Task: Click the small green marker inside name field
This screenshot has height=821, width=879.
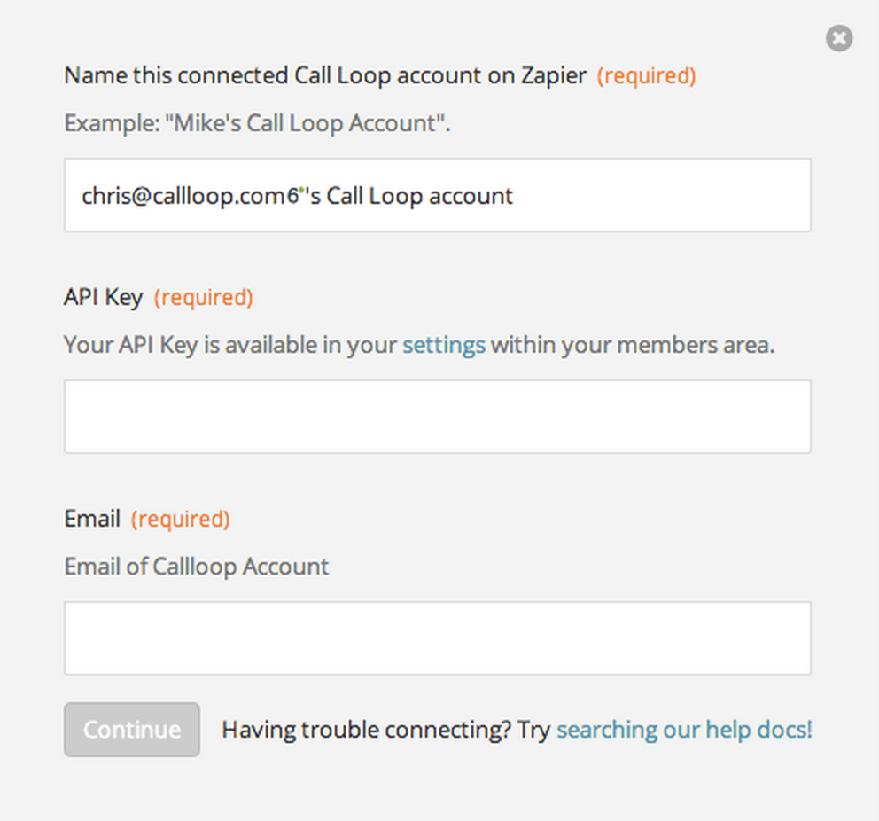Action: (x=301, y=191)
